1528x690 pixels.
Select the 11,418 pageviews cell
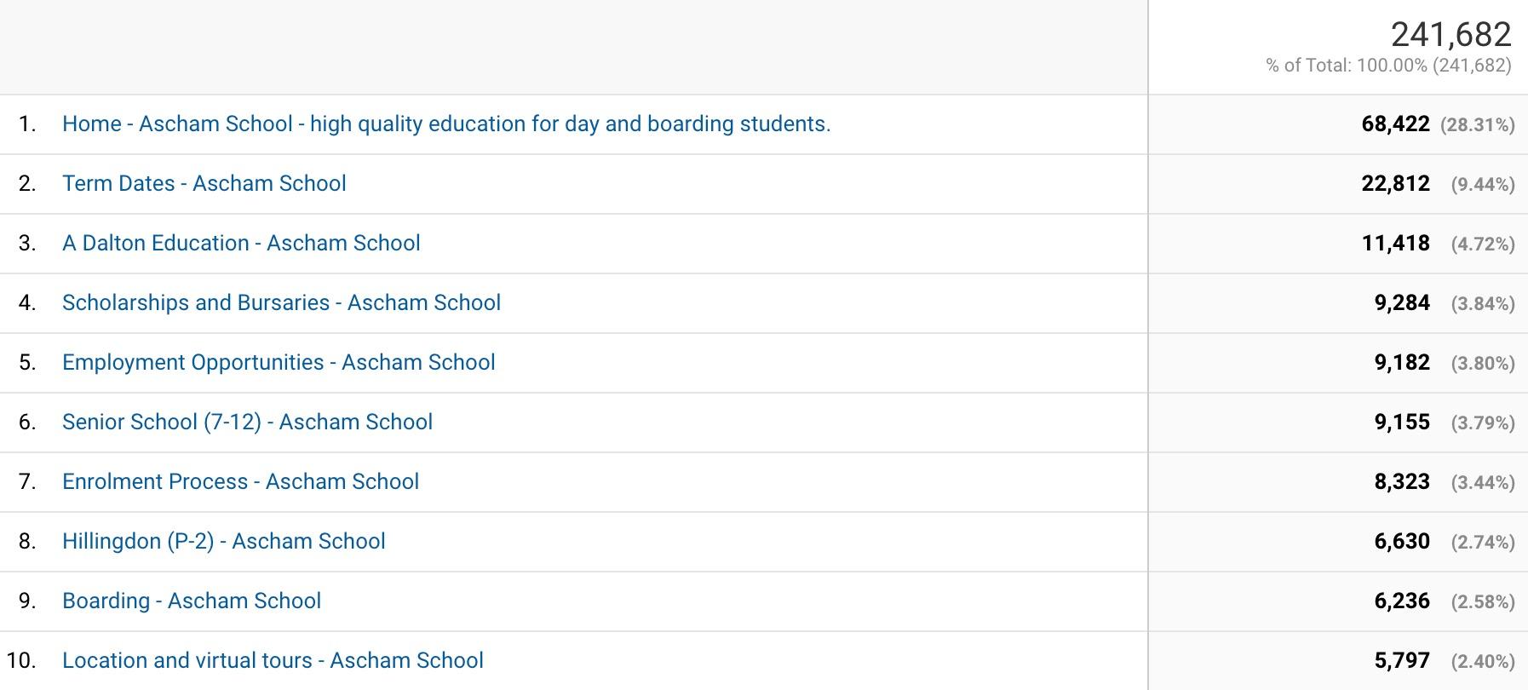click(x=1395, y=244)
